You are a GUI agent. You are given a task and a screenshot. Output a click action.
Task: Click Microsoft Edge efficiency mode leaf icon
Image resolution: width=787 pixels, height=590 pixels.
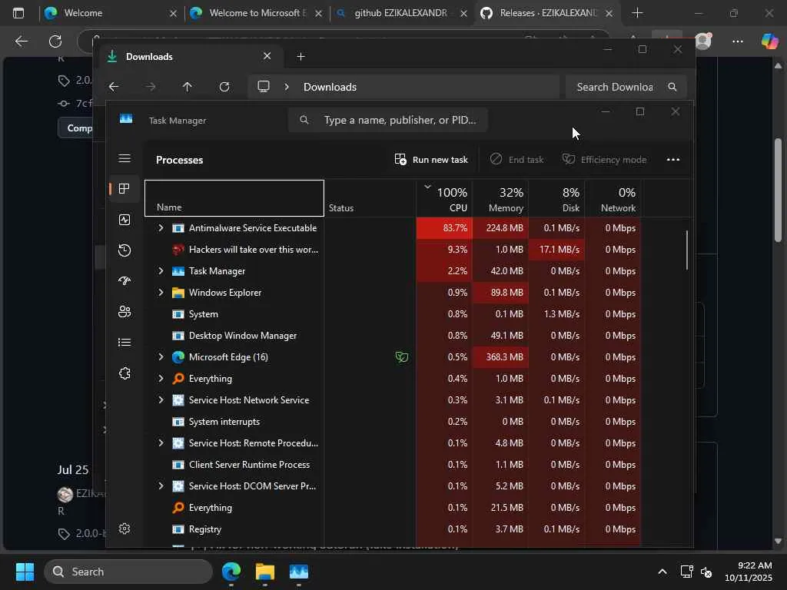pyautogui.click(x=401, y=356)
